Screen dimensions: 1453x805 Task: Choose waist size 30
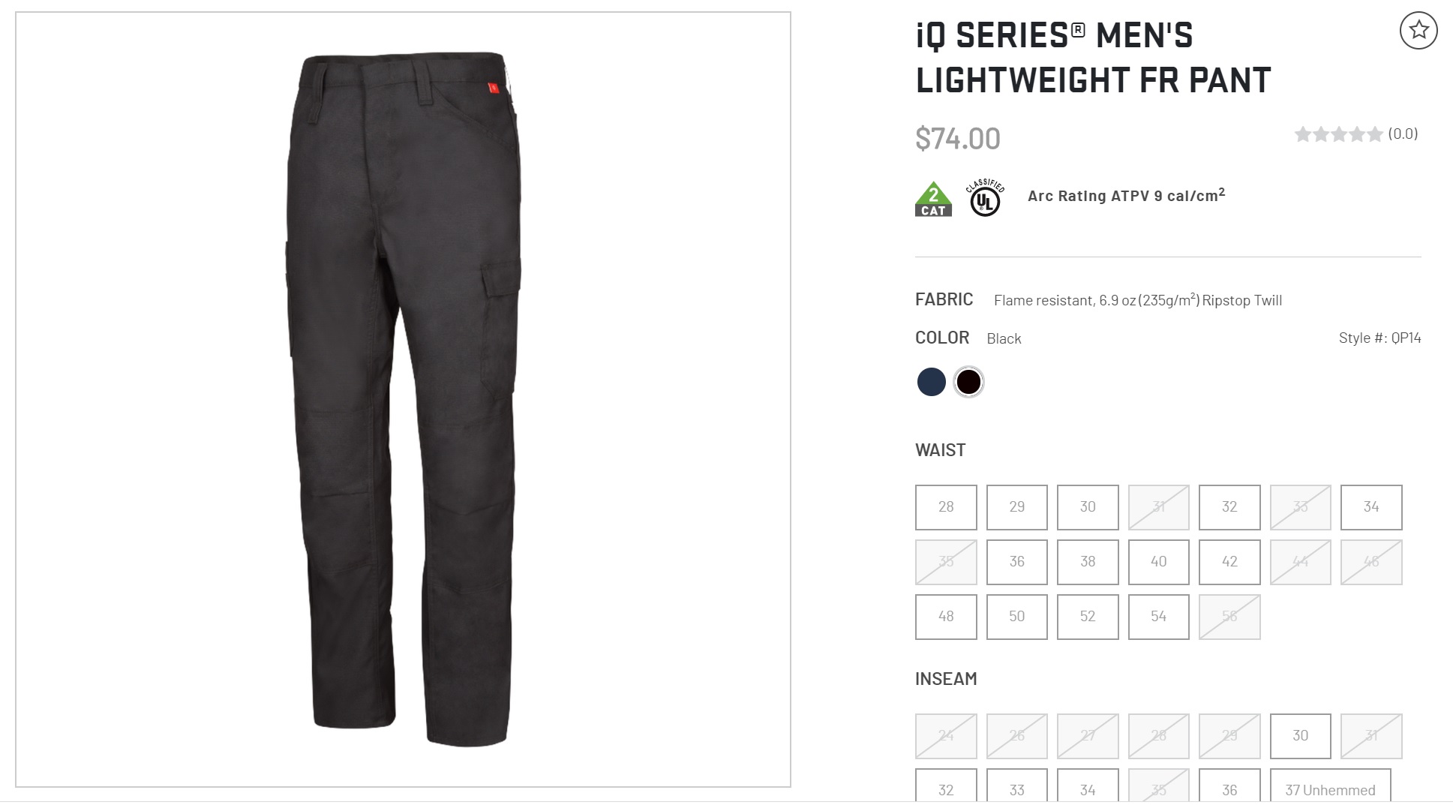1088,507
